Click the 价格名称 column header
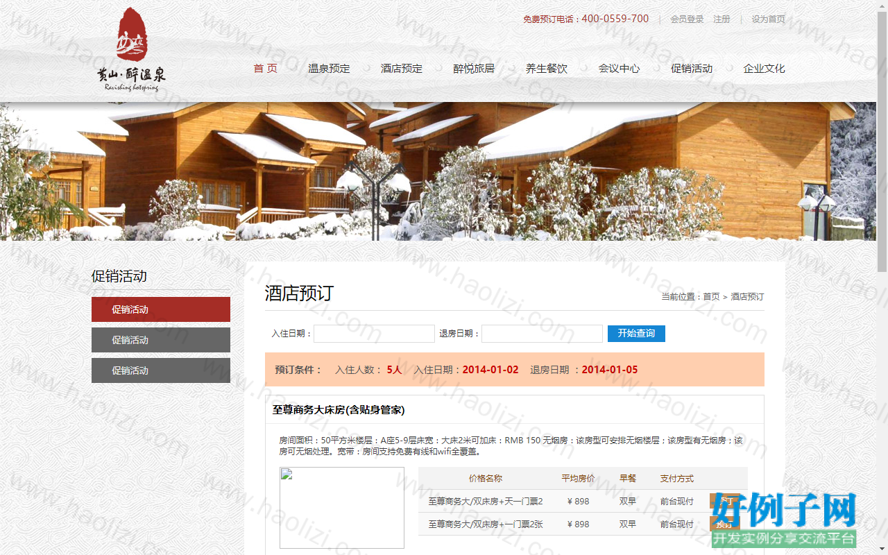The width and height of the screenshot is (888, 555). 486,479
